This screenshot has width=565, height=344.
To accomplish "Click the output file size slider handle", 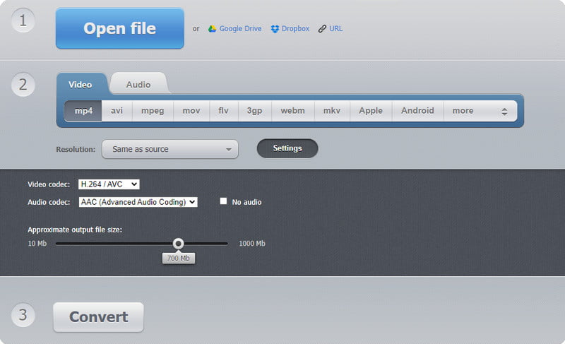I will 178,244.
